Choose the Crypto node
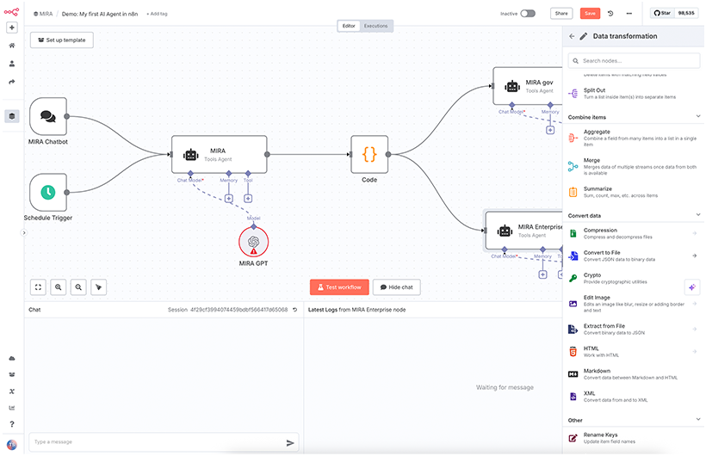 634,278
